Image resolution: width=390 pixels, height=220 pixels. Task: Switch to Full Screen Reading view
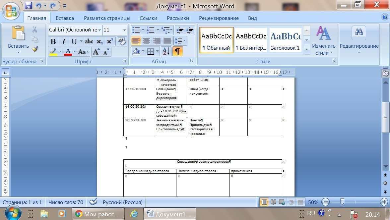point(273,202)
